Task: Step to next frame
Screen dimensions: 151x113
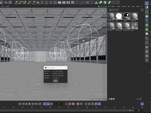Action: coord(33,104)
